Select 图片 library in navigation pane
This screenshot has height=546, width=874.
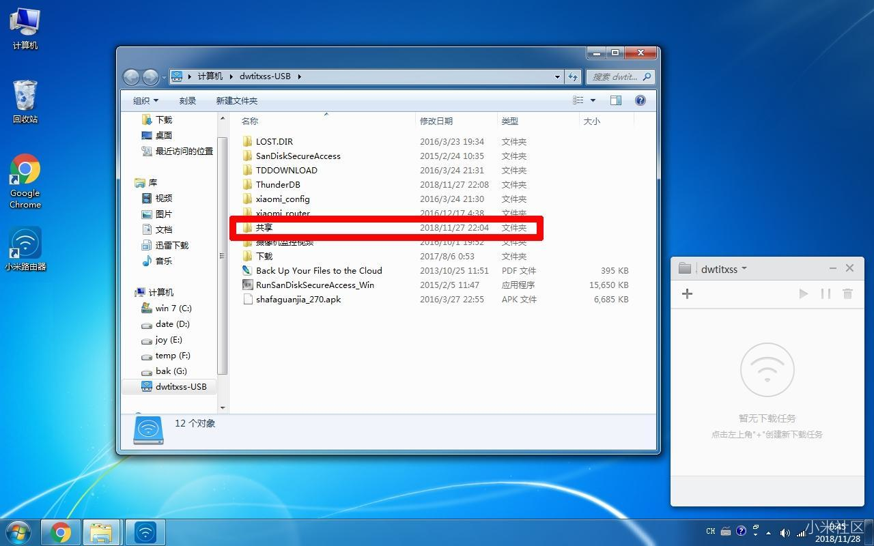pyautogui.click(x=157, y=214)
